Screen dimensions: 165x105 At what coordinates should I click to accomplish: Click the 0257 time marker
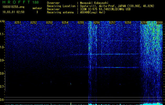tap(112, 23)
